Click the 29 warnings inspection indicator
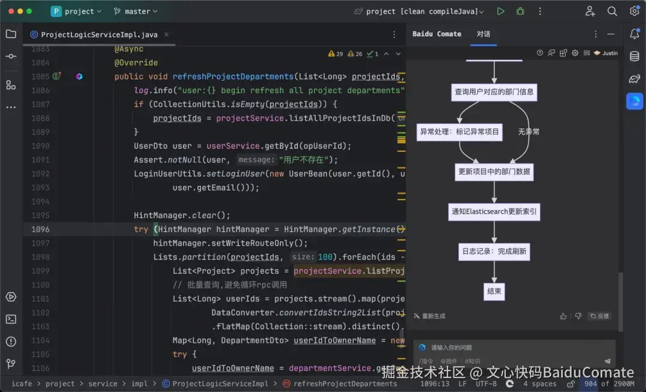This screenshot has height=392, width=646. click(336, 54)
